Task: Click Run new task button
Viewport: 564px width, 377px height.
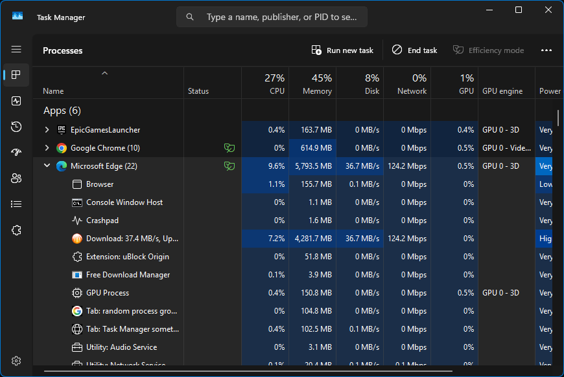Action: (342, 50)
